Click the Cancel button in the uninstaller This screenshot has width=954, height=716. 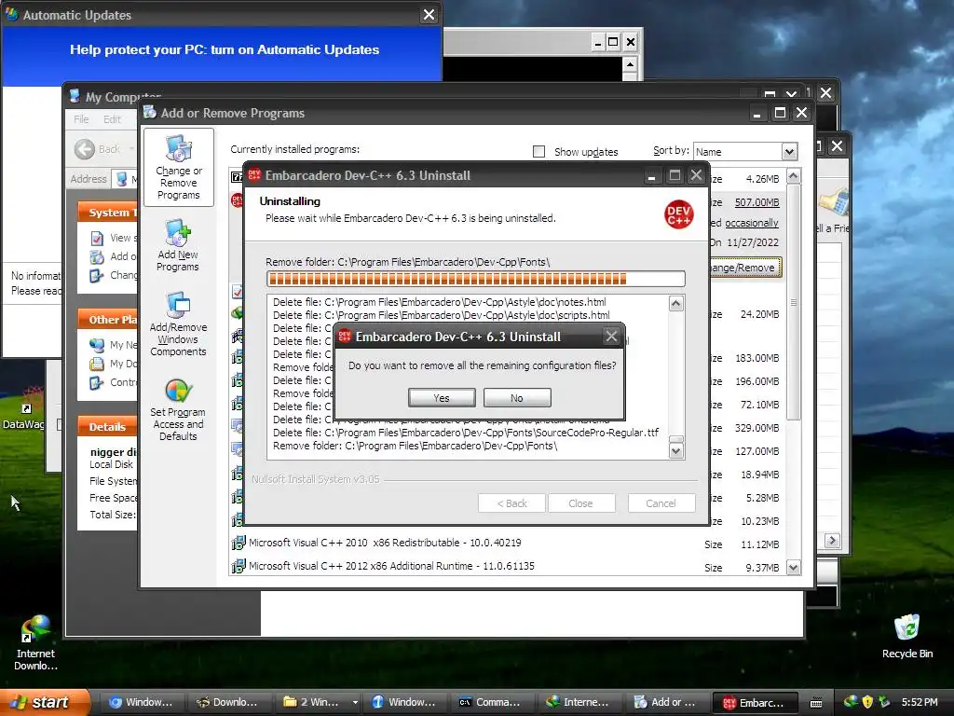click(x=661, y=503)
